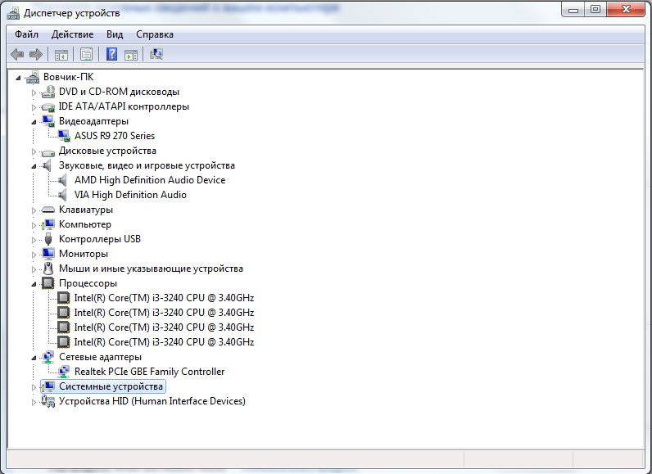Screen dimensions: 652x474
Task: Select the Вовчик-ПК root label
Action: (68, 77)
